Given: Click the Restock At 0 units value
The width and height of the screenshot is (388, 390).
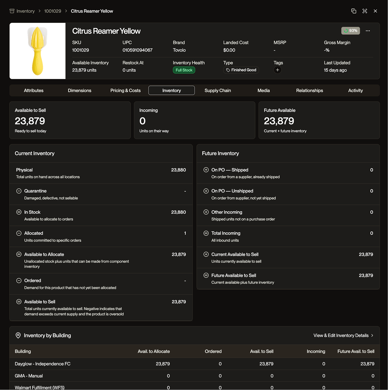Looking at the screenshot, I should 129,70.
